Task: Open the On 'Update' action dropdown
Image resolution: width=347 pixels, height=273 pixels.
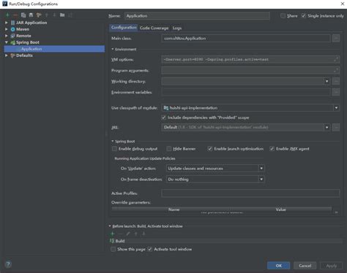Action: coord(215,169)
